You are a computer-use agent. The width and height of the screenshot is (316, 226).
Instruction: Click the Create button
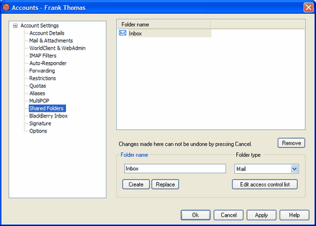point(136,185)
